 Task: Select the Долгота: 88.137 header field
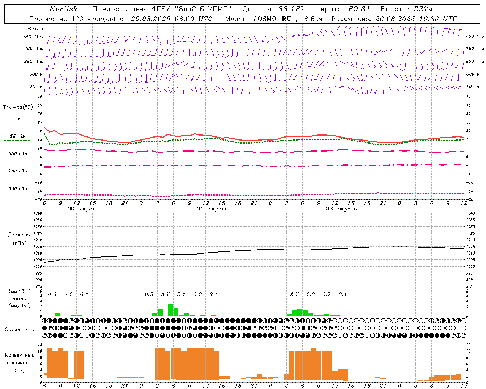[x=273, y=9]
